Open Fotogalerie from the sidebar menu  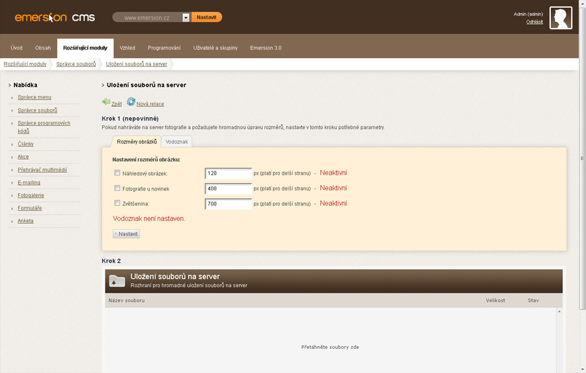(31, 195)
